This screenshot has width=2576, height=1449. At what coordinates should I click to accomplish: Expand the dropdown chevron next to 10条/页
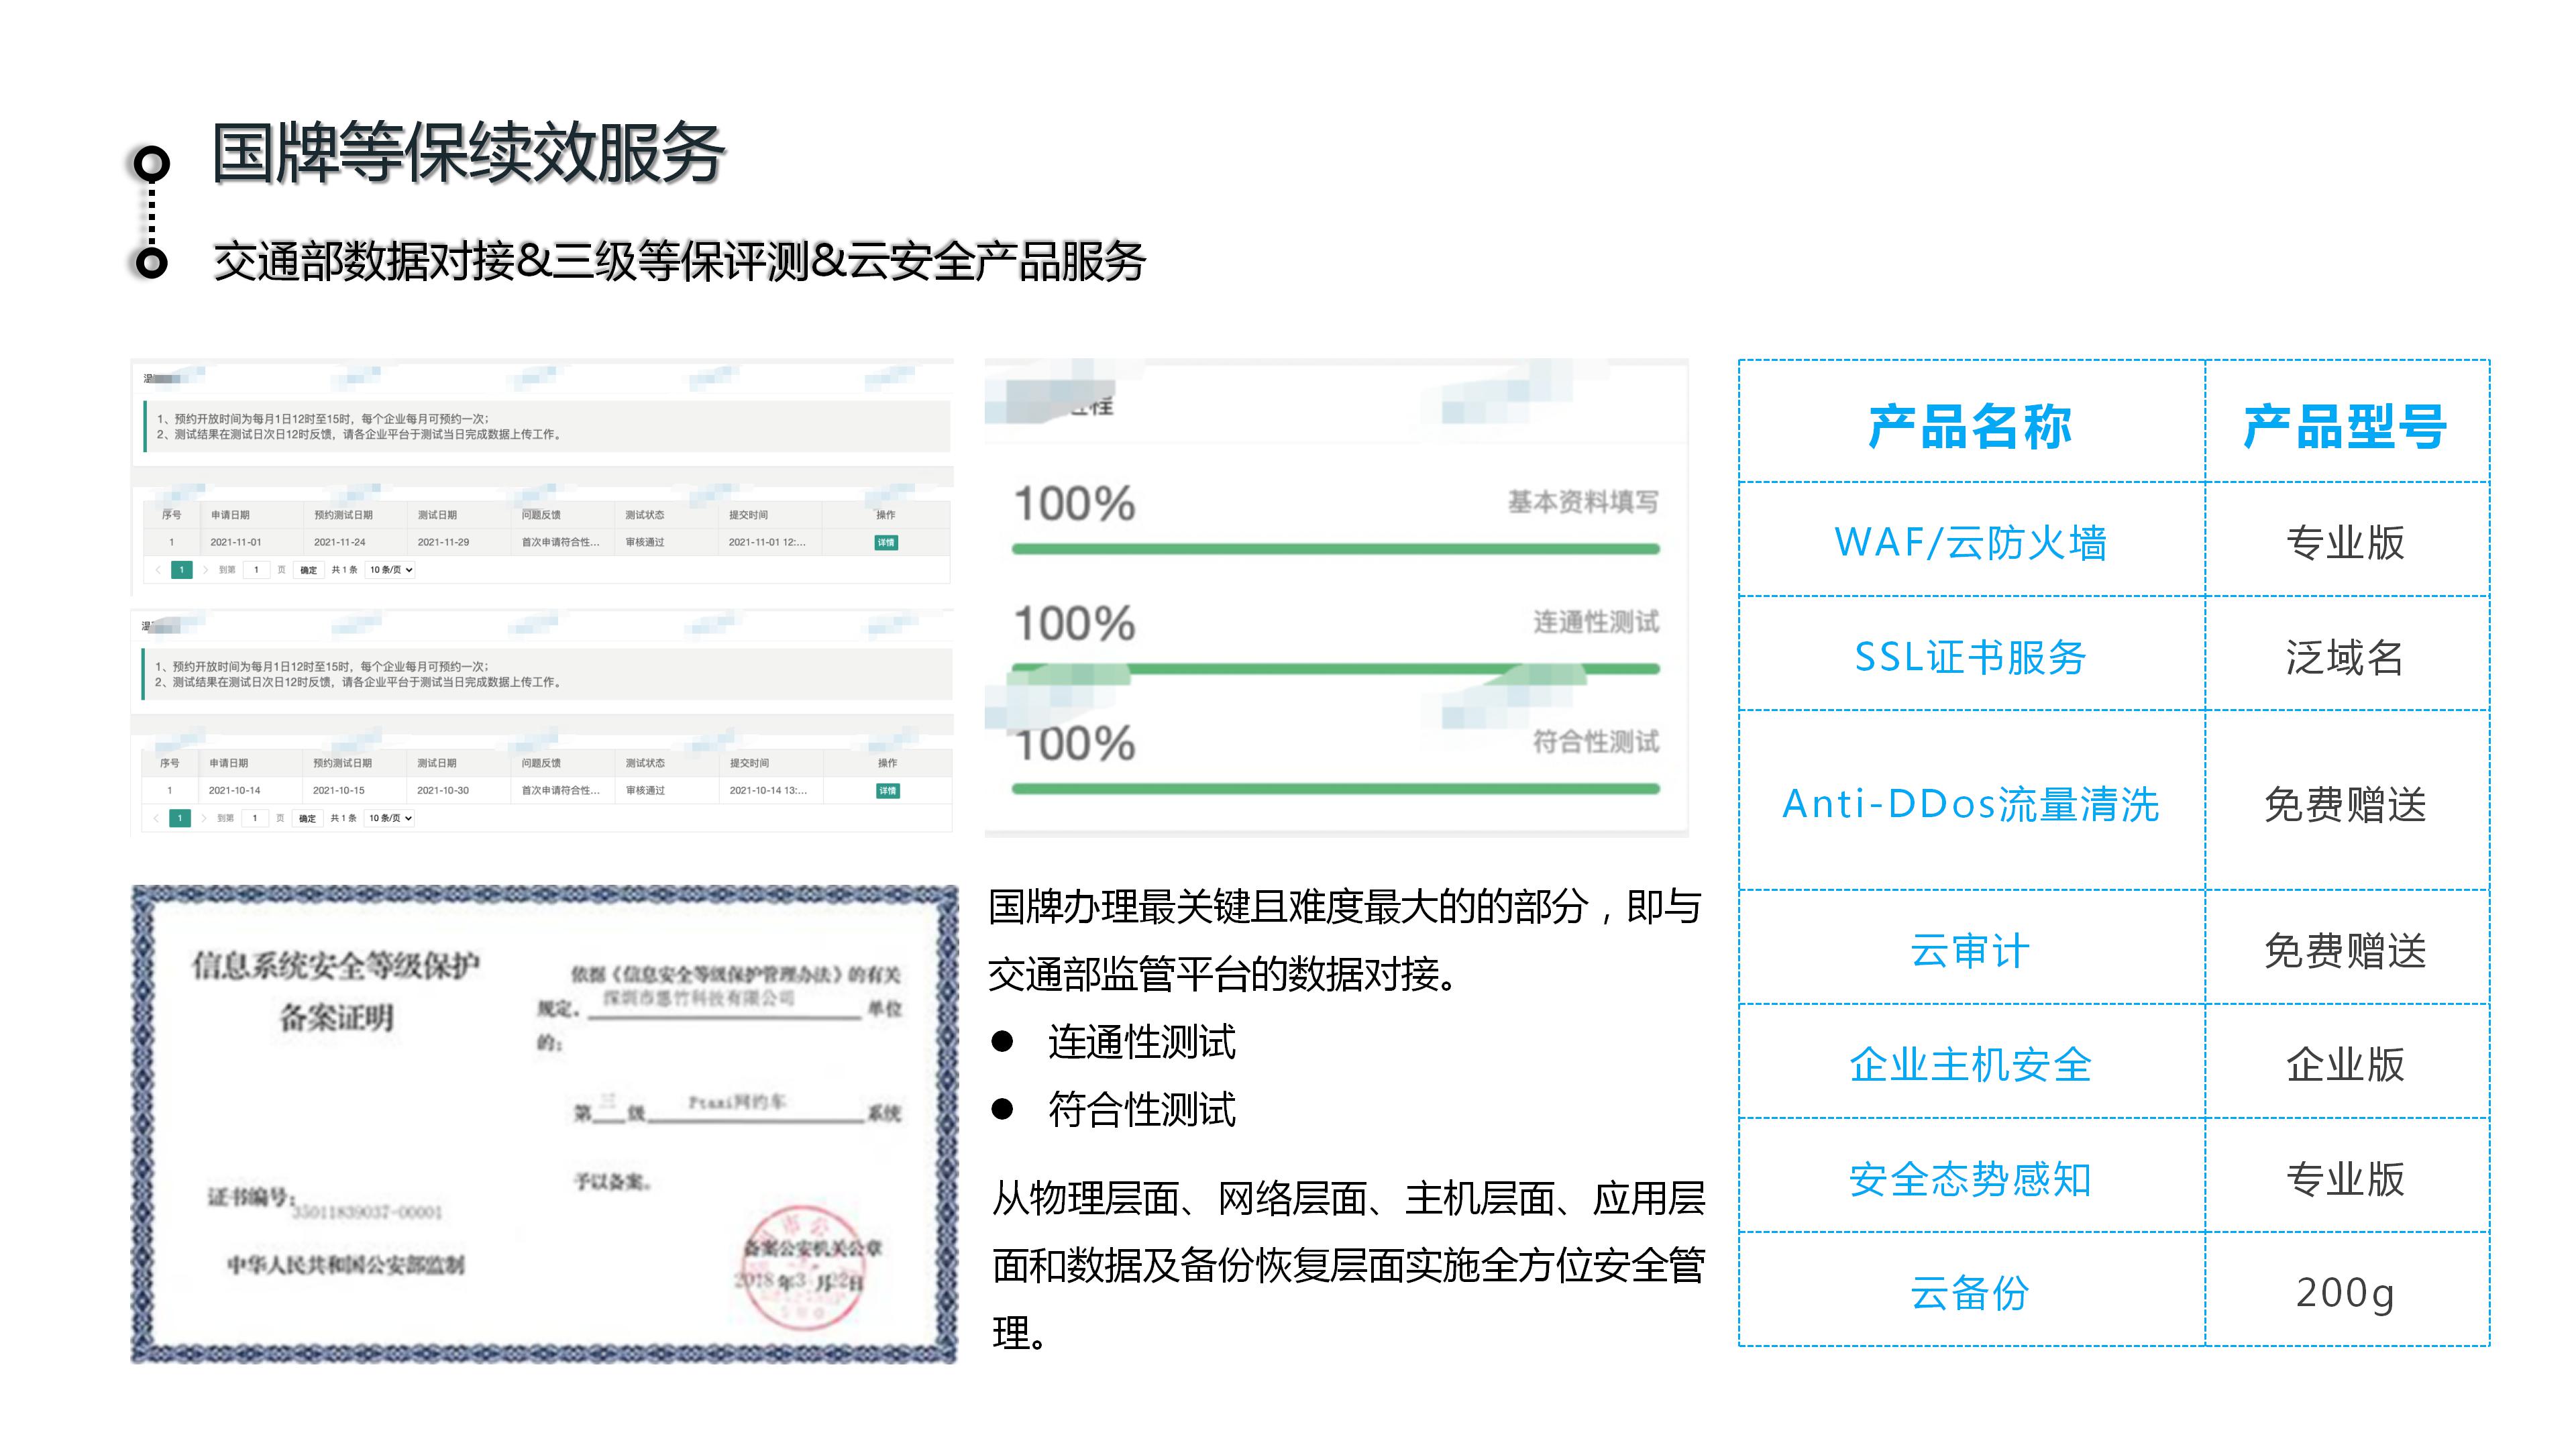point(410,570)
